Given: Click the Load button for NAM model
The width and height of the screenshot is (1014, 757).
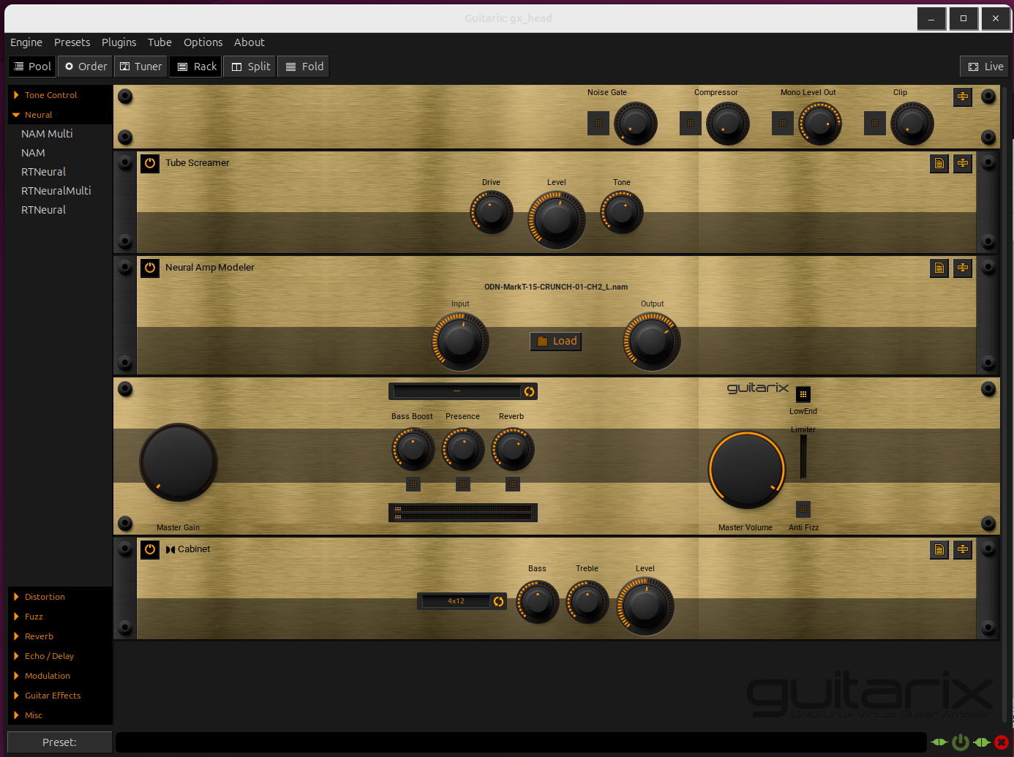Looking at the screenshot, I should pyautogui.click(x=556, y=341).
